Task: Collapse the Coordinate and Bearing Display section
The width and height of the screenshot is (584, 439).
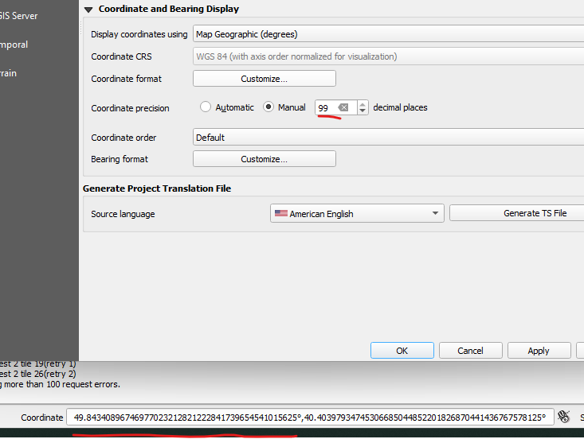Action: pyautogui.click(x=88, y=10)
